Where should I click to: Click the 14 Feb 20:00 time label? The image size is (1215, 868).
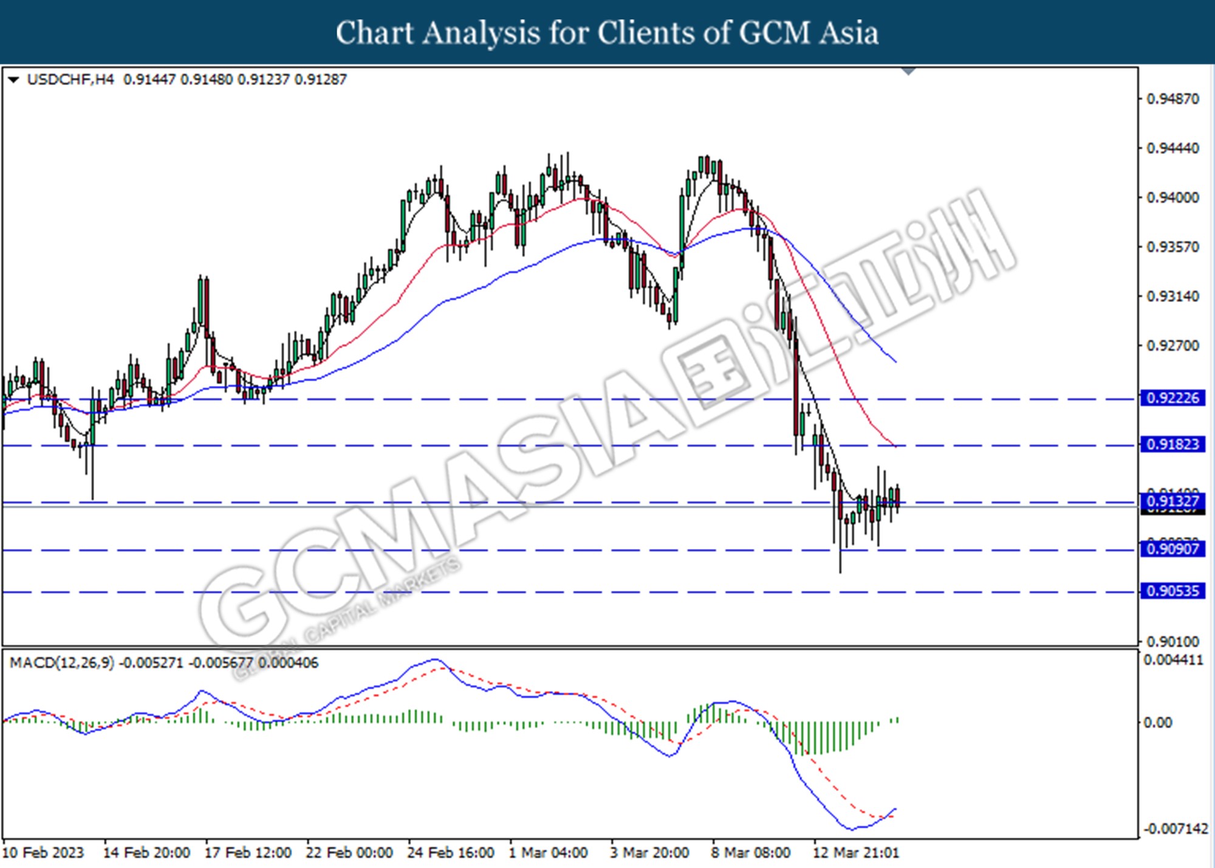pyautogui.click(x=146, y=853)
